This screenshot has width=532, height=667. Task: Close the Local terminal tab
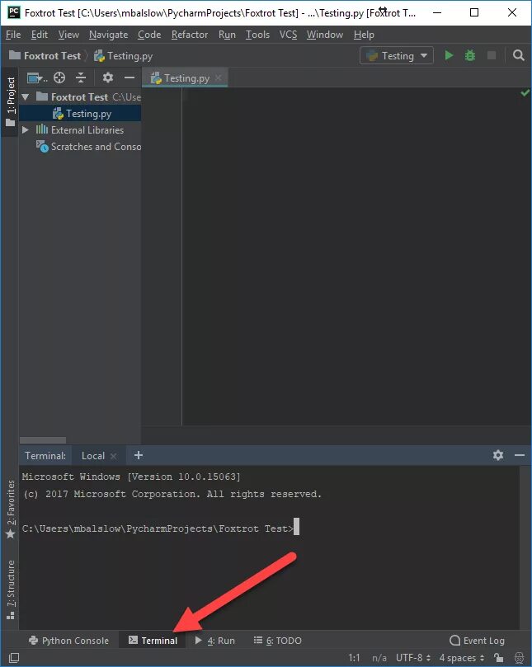tap(113, 456)
